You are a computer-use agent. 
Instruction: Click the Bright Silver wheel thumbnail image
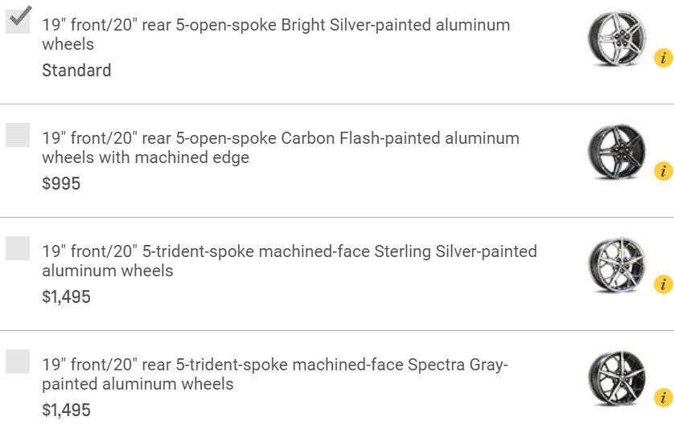(x=617, y=39)
